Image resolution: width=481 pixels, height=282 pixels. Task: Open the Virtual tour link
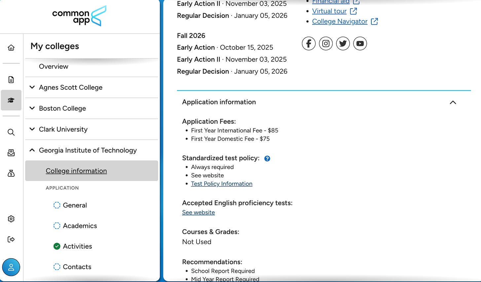click(329, 11)
